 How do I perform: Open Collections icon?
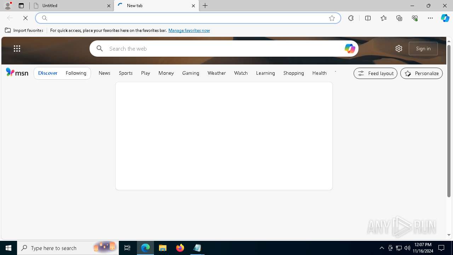tap(399, 18)
